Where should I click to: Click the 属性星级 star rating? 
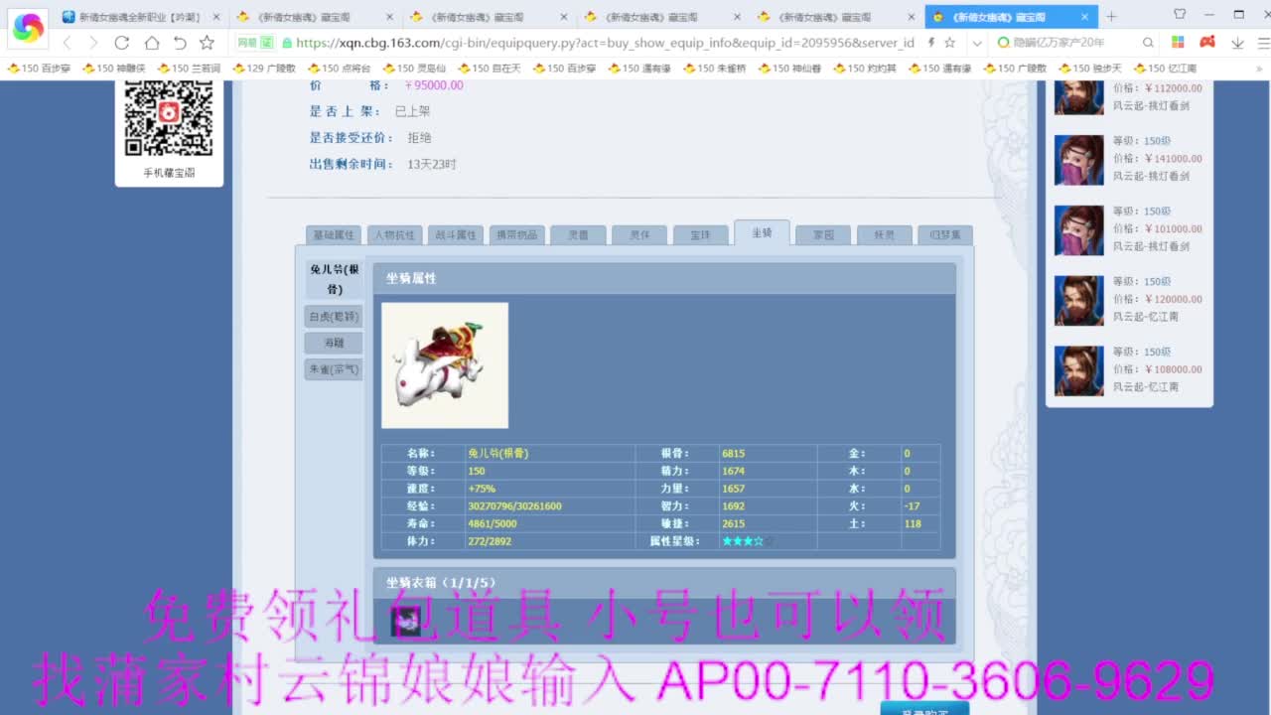pyautogui.click(x=747, y=541)
